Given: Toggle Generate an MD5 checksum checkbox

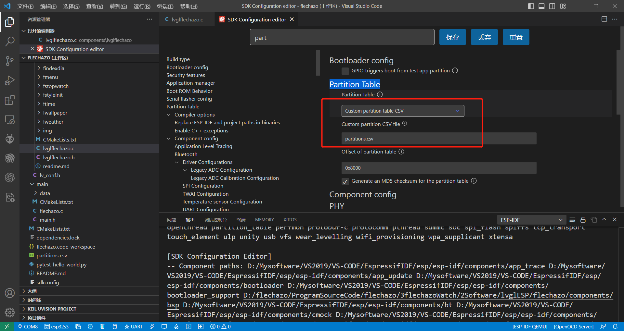Looking at the screenshot, I should pos(345,181).
